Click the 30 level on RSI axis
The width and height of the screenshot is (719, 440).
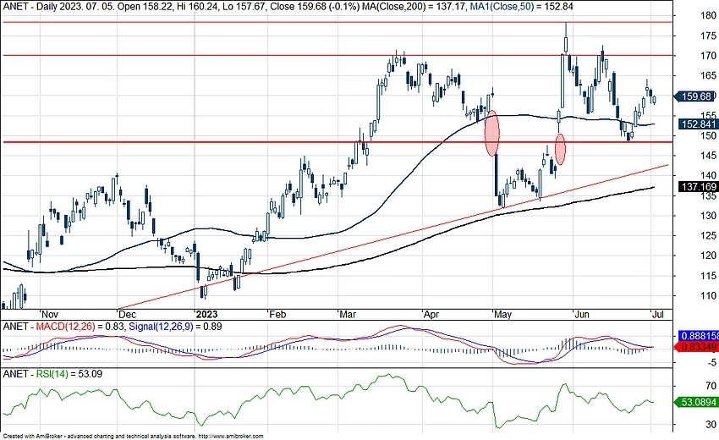click(x=711, y=425)
